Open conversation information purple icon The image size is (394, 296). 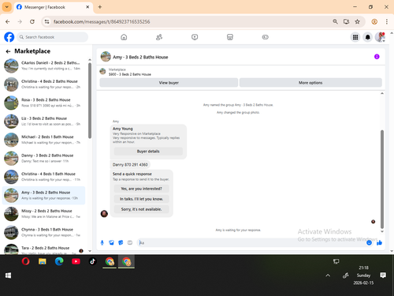tap(377, 57)
